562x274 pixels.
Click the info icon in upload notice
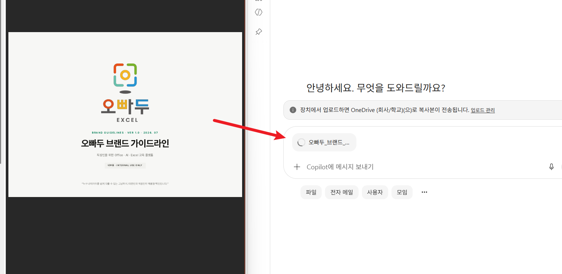point(293,110)
